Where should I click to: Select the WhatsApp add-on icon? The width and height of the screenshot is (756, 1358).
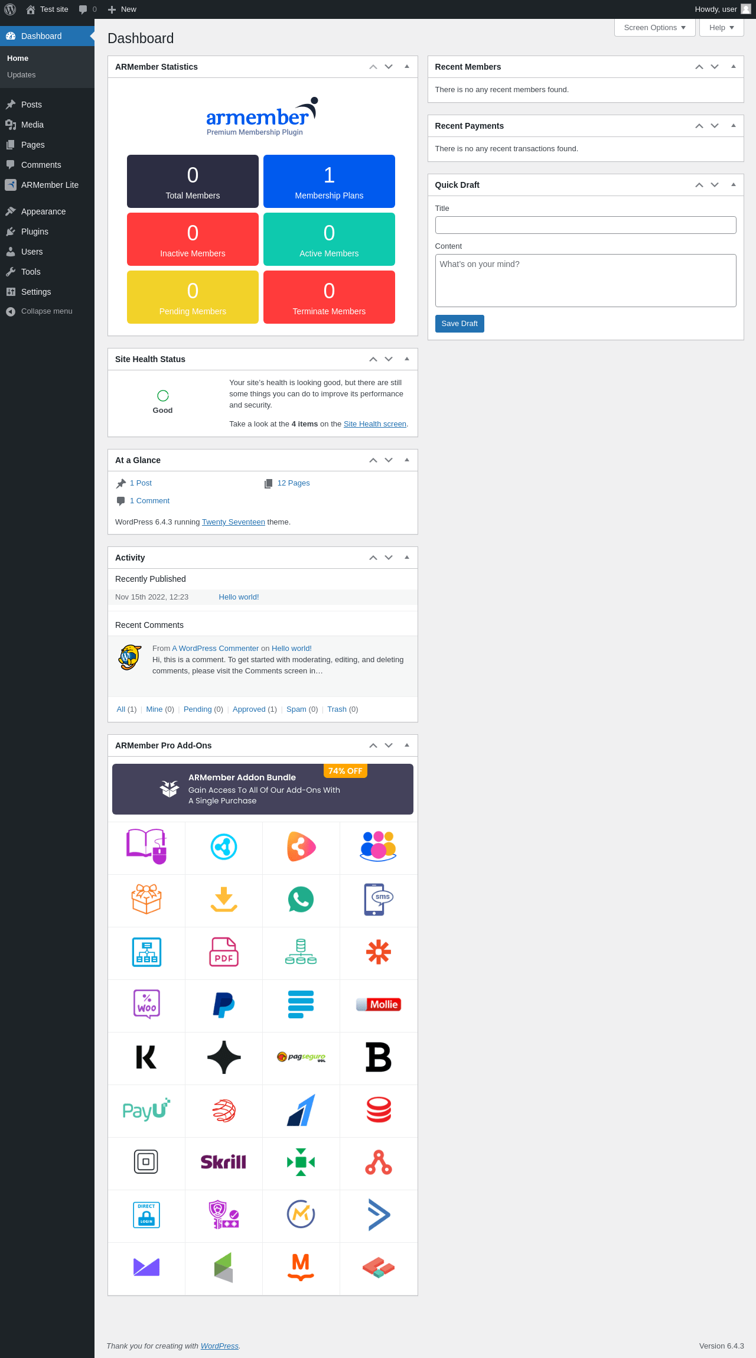[x=301, y=900]
